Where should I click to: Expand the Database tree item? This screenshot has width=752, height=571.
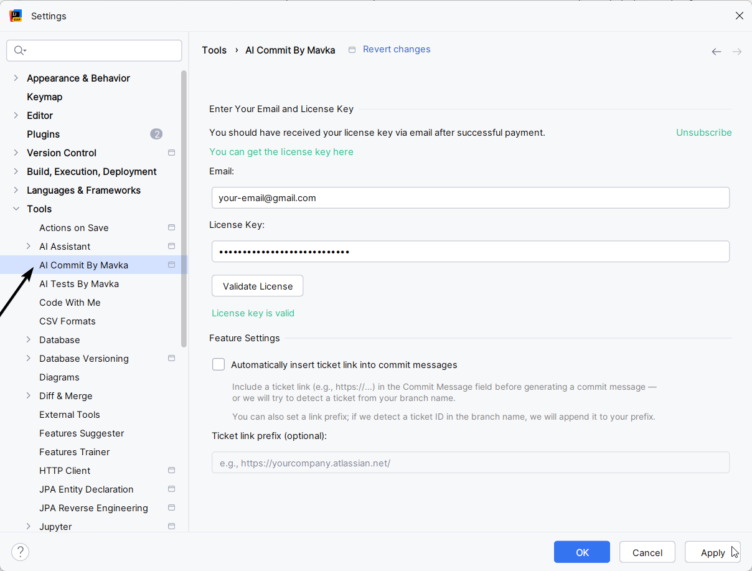[x=28, y=339]
